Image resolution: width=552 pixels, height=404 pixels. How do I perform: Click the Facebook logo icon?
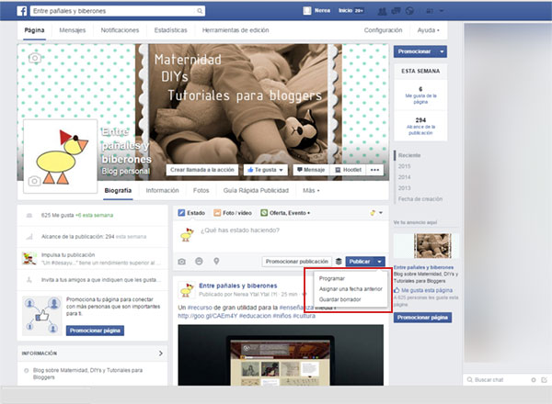click(x=22, y=11)
